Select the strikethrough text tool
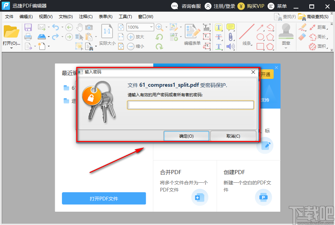 218,37
